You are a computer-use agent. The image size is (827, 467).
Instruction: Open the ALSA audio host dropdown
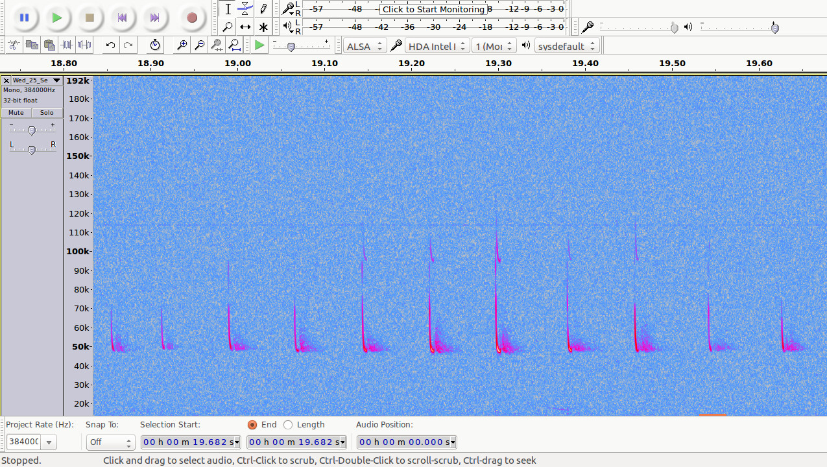365,46
